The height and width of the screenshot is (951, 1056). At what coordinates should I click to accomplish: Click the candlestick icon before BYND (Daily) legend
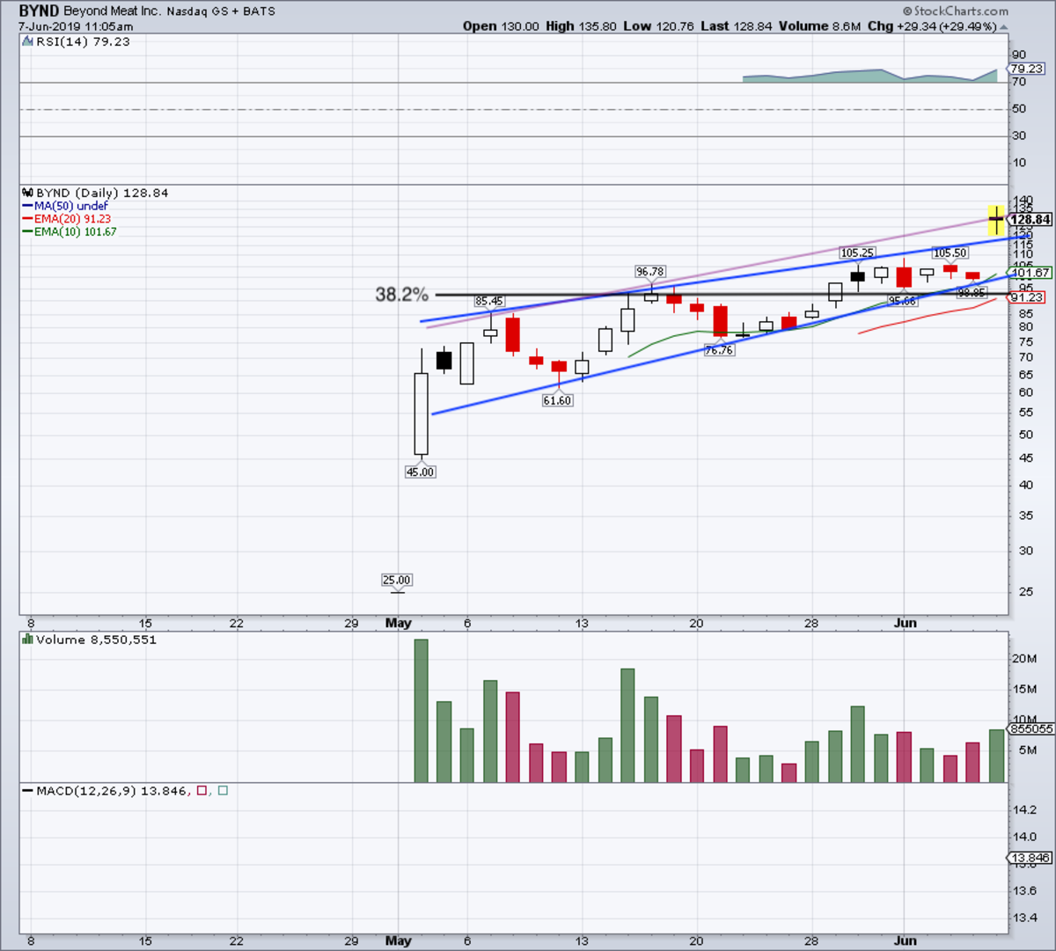28,193
